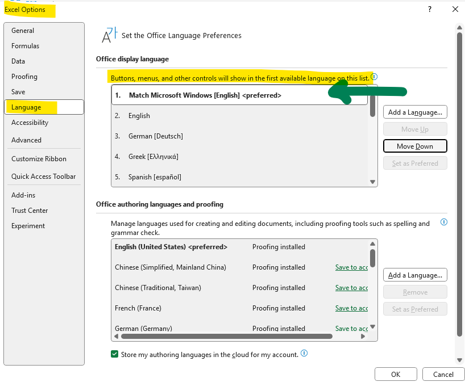Click the info icon next to cloud authoring checkbox
The height and width of the screenshot is (382, 465).
[304, 353]
